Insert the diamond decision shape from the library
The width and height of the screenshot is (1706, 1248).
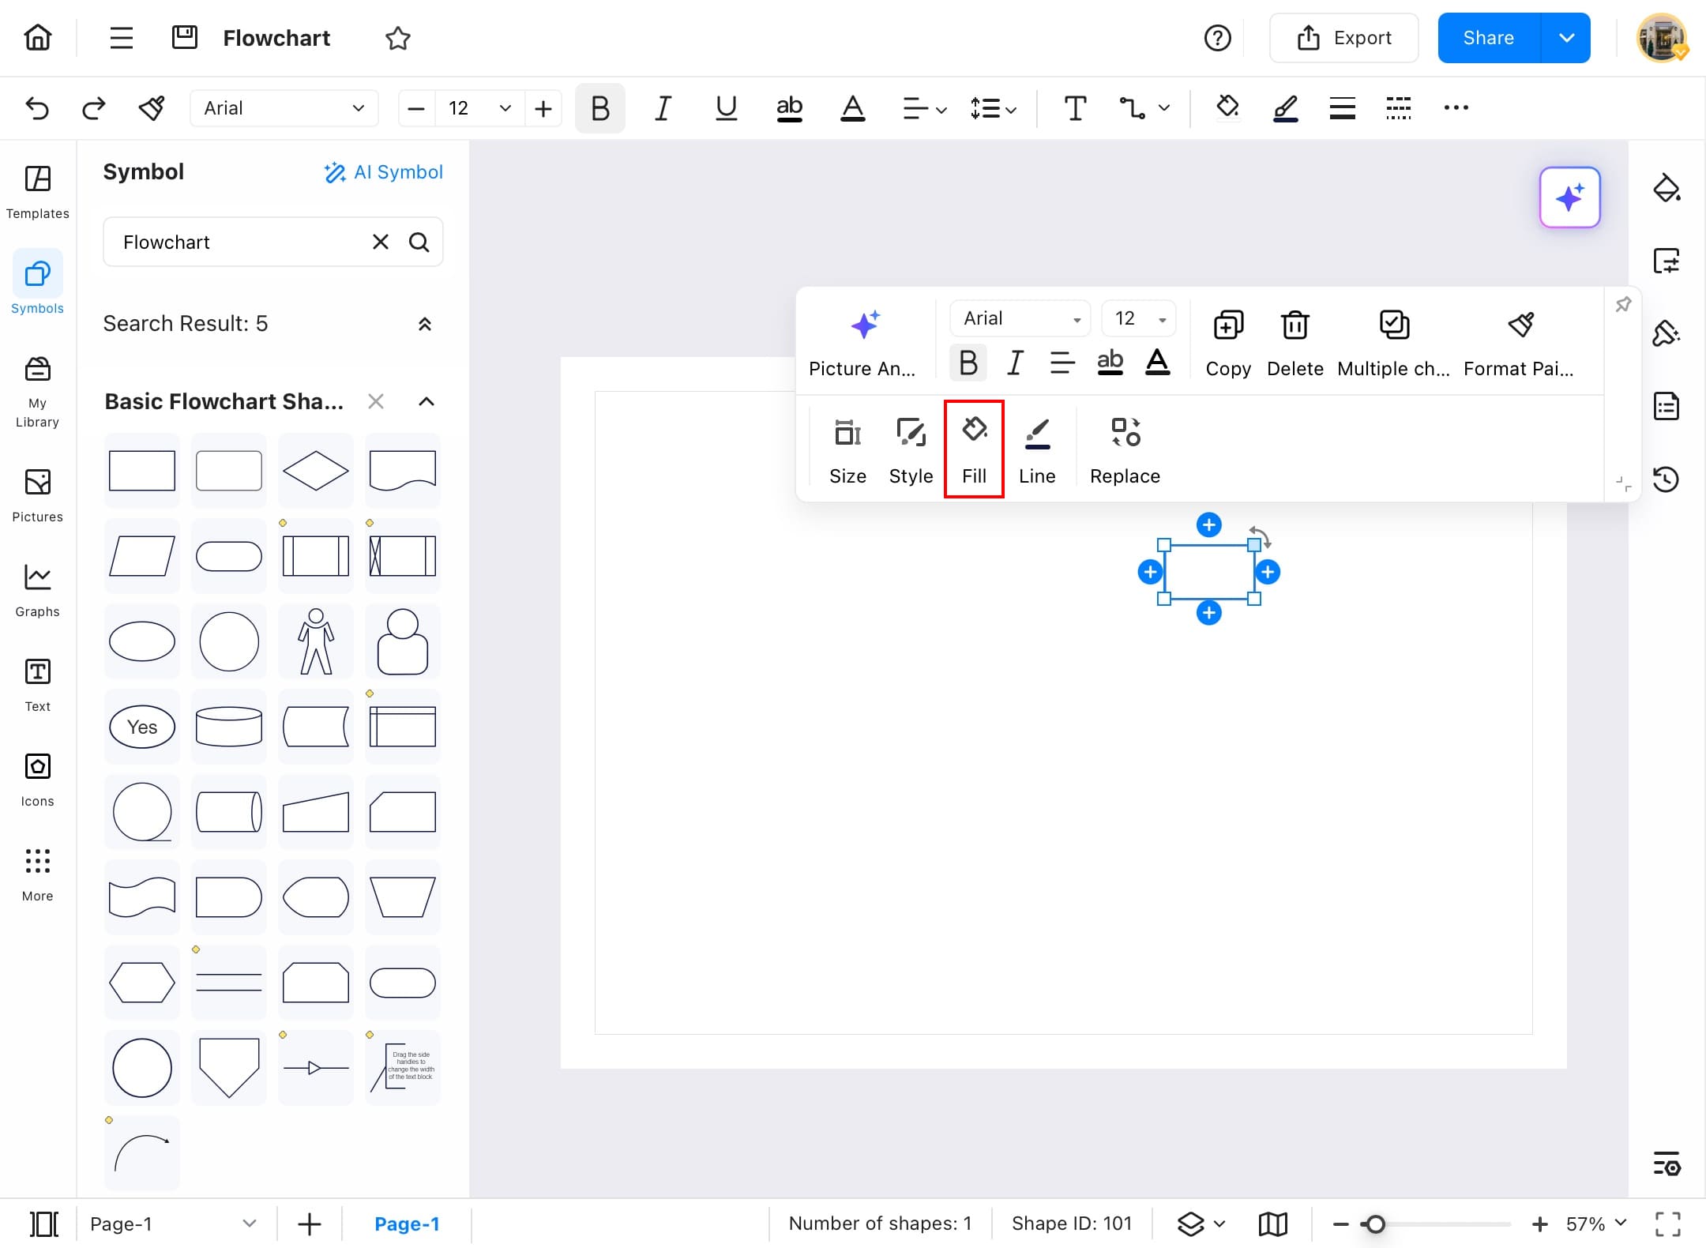pos(315,471)
